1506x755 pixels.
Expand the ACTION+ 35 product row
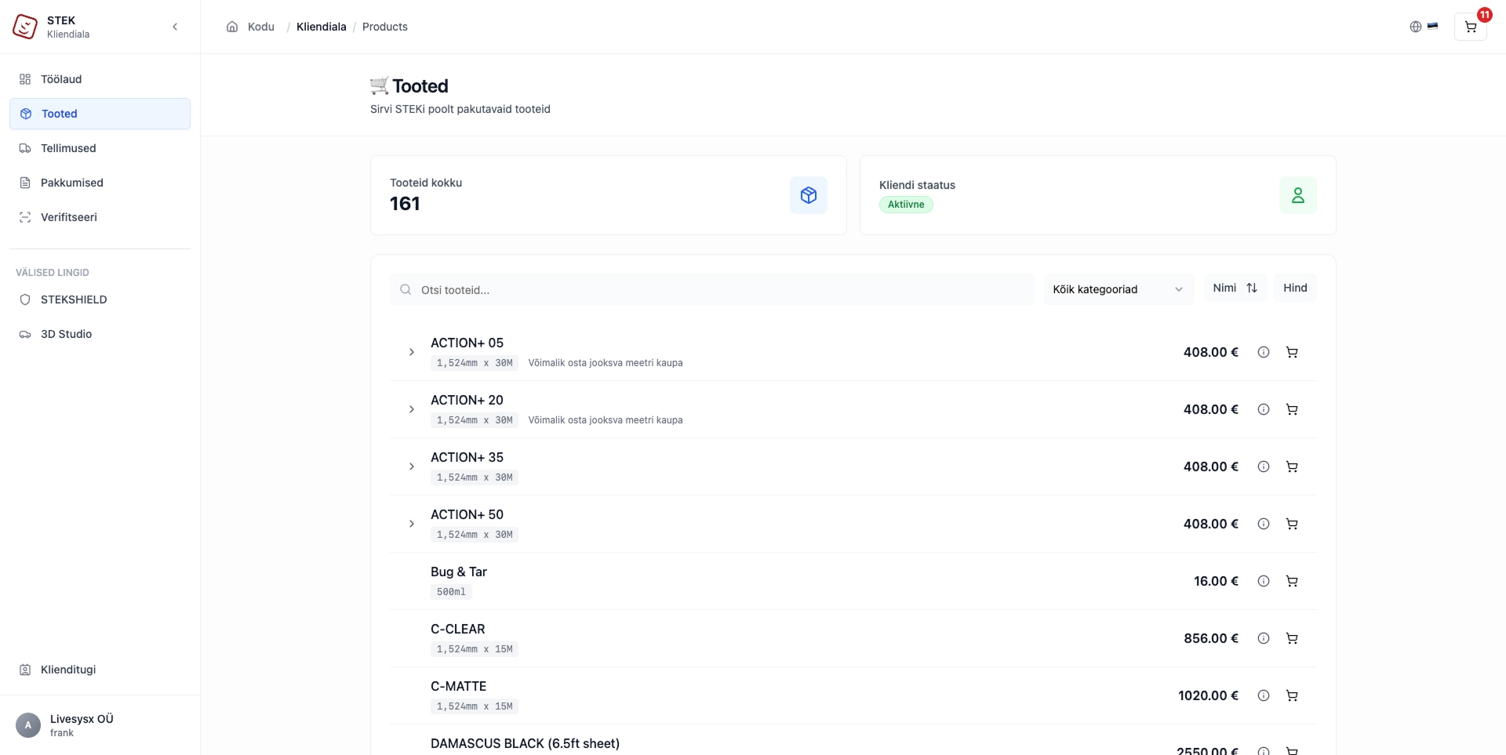click(412, 466)
